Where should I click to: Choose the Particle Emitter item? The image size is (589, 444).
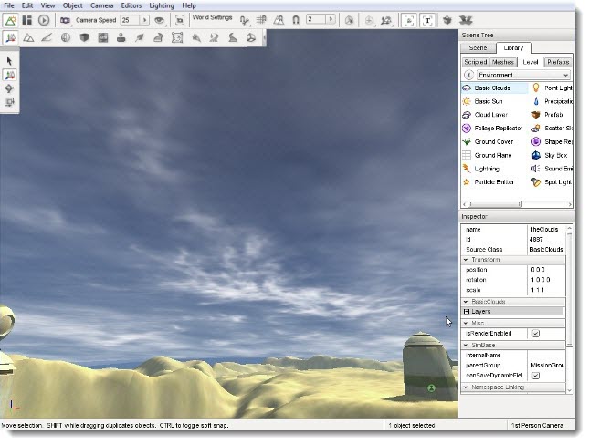494,181
